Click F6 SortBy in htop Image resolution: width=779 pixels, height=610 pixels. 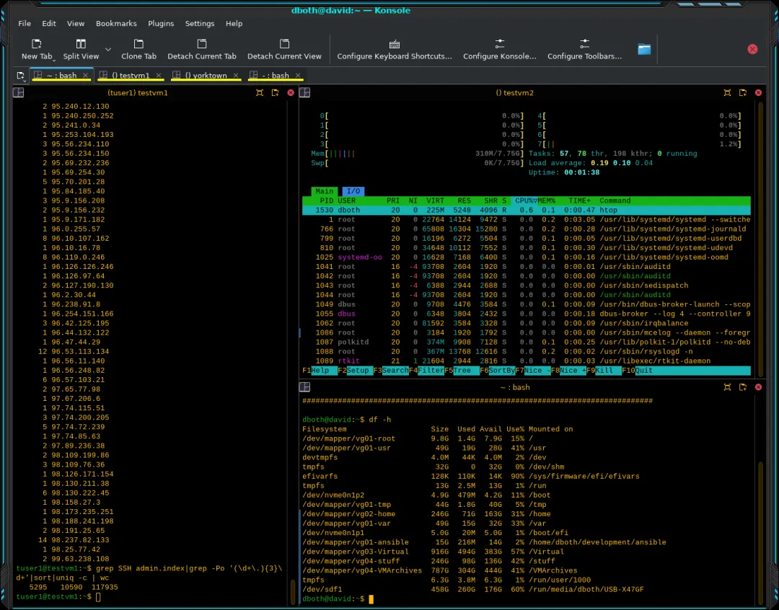click(497, 371)
